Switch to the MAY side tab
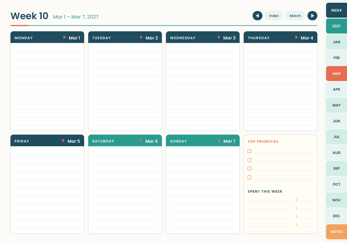The image size is (347, 242). coord(337,105)
